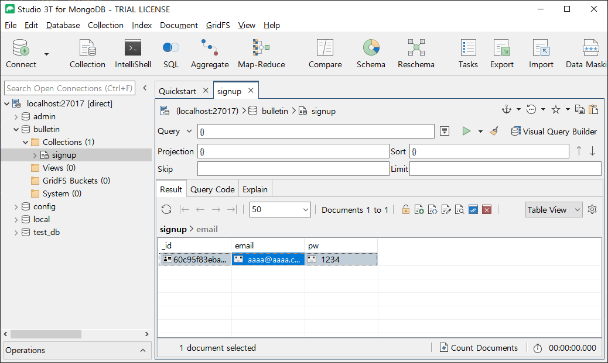Open the Map-Reduce tool
This screenshot has width=608, height=363.
click(x=261, y=53)
